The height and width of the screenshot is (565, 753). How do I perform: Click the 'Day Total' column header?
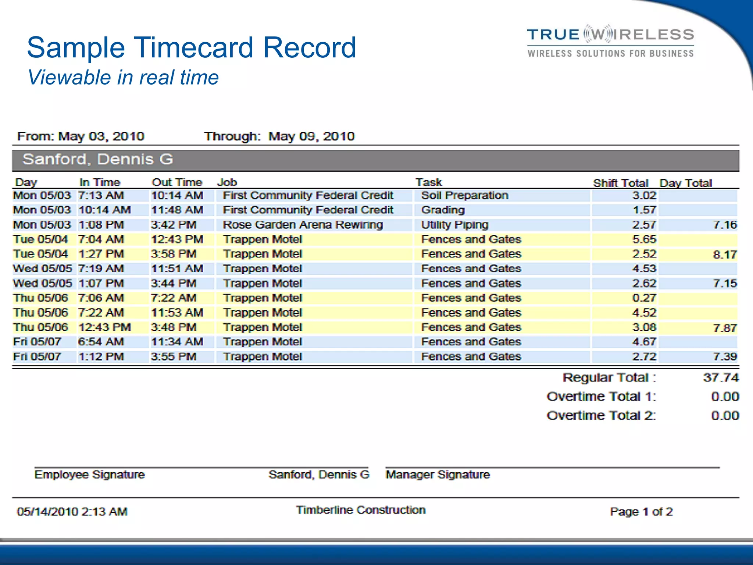686,183
